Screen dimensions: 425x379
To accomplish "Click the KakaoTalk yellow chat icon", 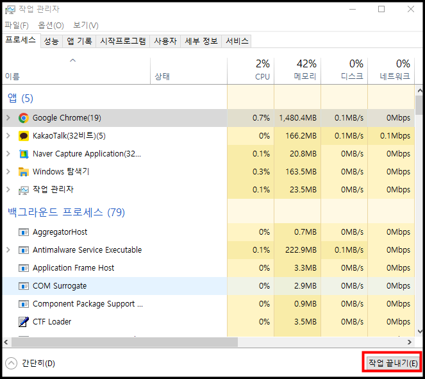I will coord(24,136).
